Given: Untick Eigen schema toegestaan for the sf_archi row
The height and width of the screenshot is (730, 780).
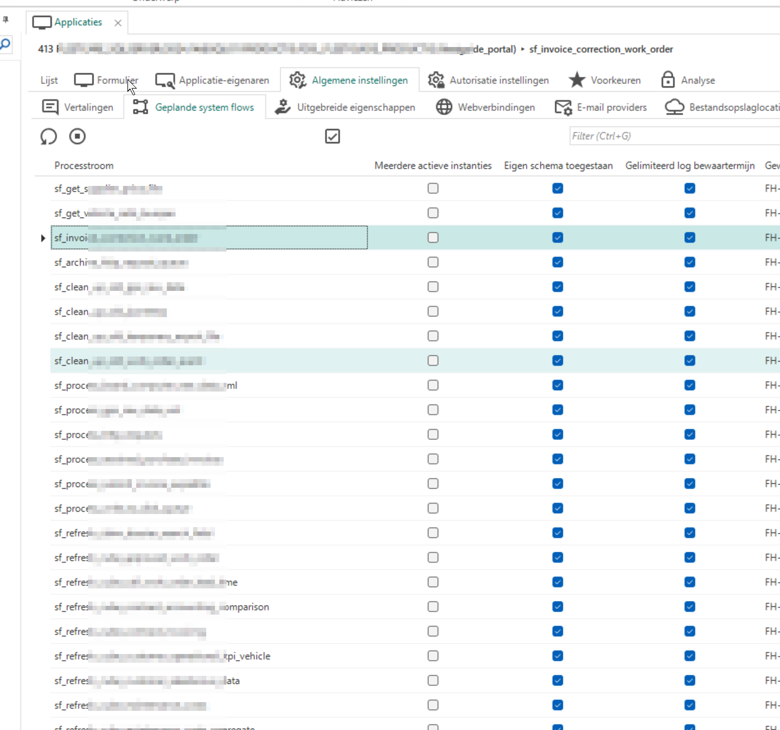Looking at the screenshot, I should (x=558, y=262).
